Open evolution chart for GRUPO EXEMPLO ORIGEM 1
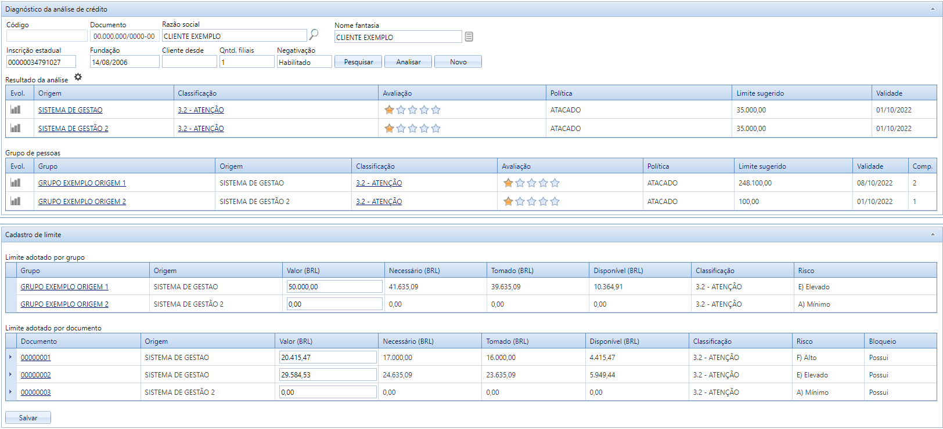 tap(16, 183)
